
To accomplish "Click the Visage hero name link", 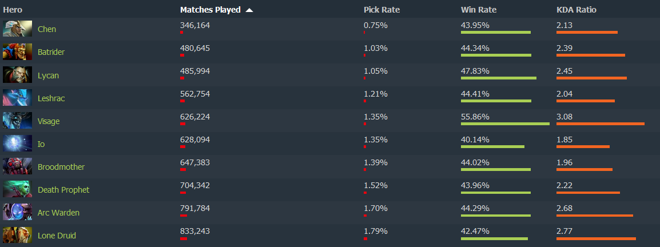I will point(49,121).
